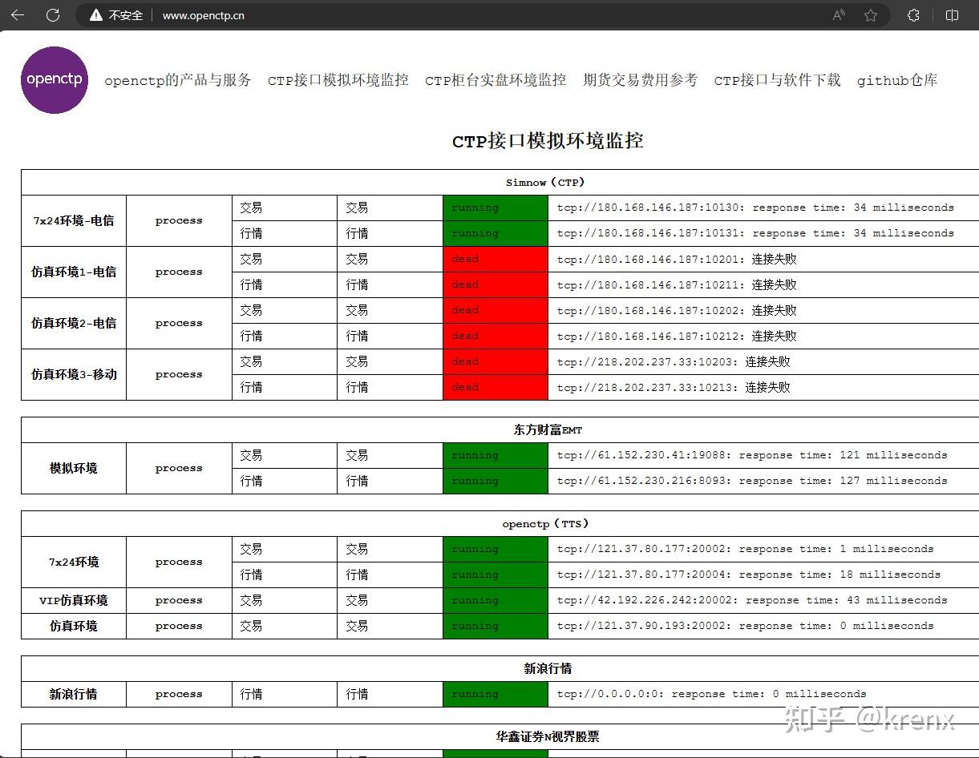Select the 期货交易费用参考 menu item

tap(640, 80)
